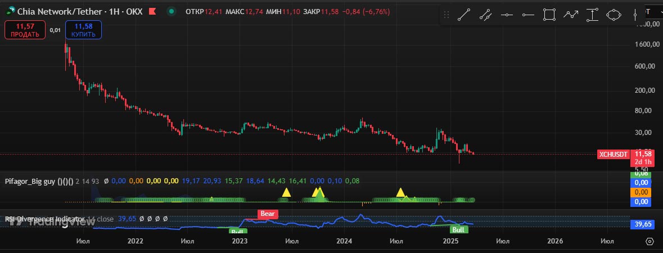The image size is (663, 253).
Task: Click the 200,00 price scale label
Action: (645, 90)
